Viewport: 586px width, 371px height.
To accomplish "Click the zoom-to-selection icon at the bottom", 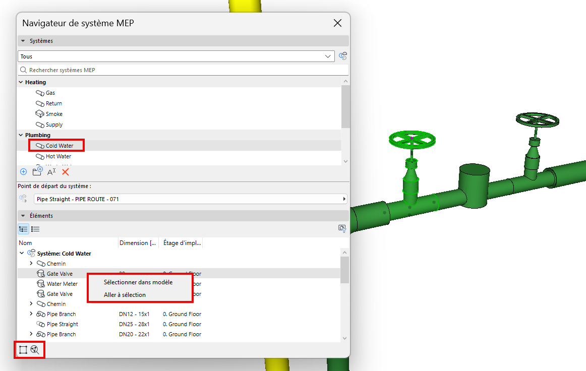I will tap(35, 350).
